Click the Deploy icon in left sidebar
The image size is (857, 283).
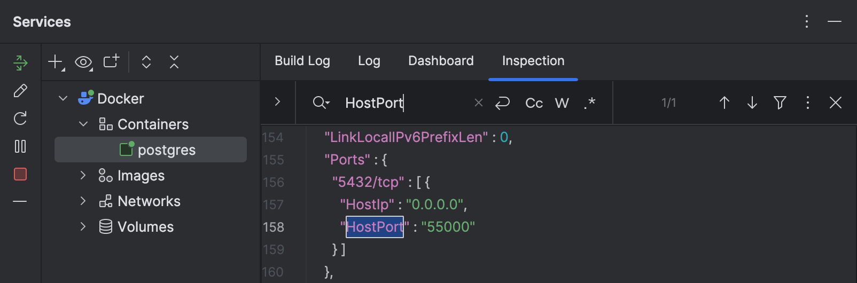pyautogui.click(x=20, y=63)
